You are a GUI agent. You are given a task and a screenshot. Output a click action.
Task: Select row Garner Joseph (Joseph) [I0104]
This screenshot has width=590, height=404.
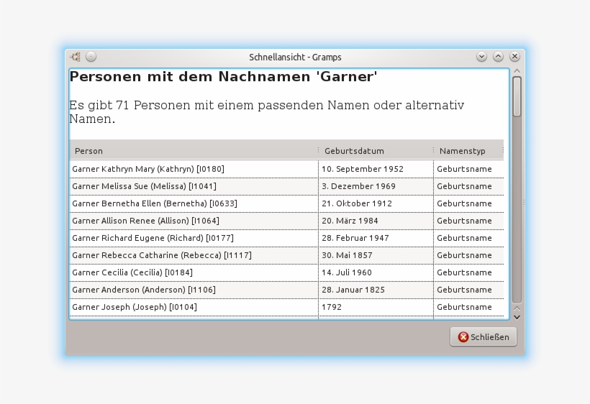(x=286, y=308)
